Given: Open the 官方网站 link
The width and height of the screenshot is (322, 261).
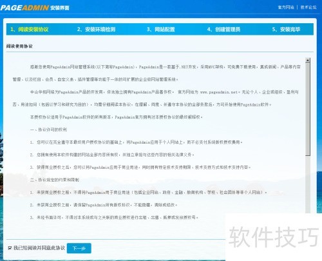Looking at the screenshot, I should [286, 7].
